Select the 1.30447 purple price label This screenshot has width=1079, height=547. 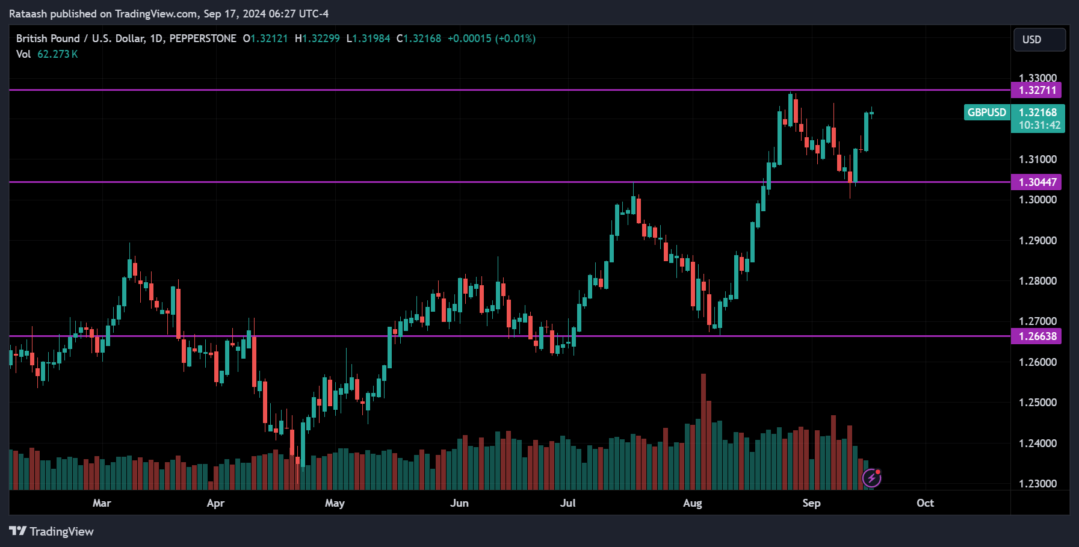tap(1036, 182)
